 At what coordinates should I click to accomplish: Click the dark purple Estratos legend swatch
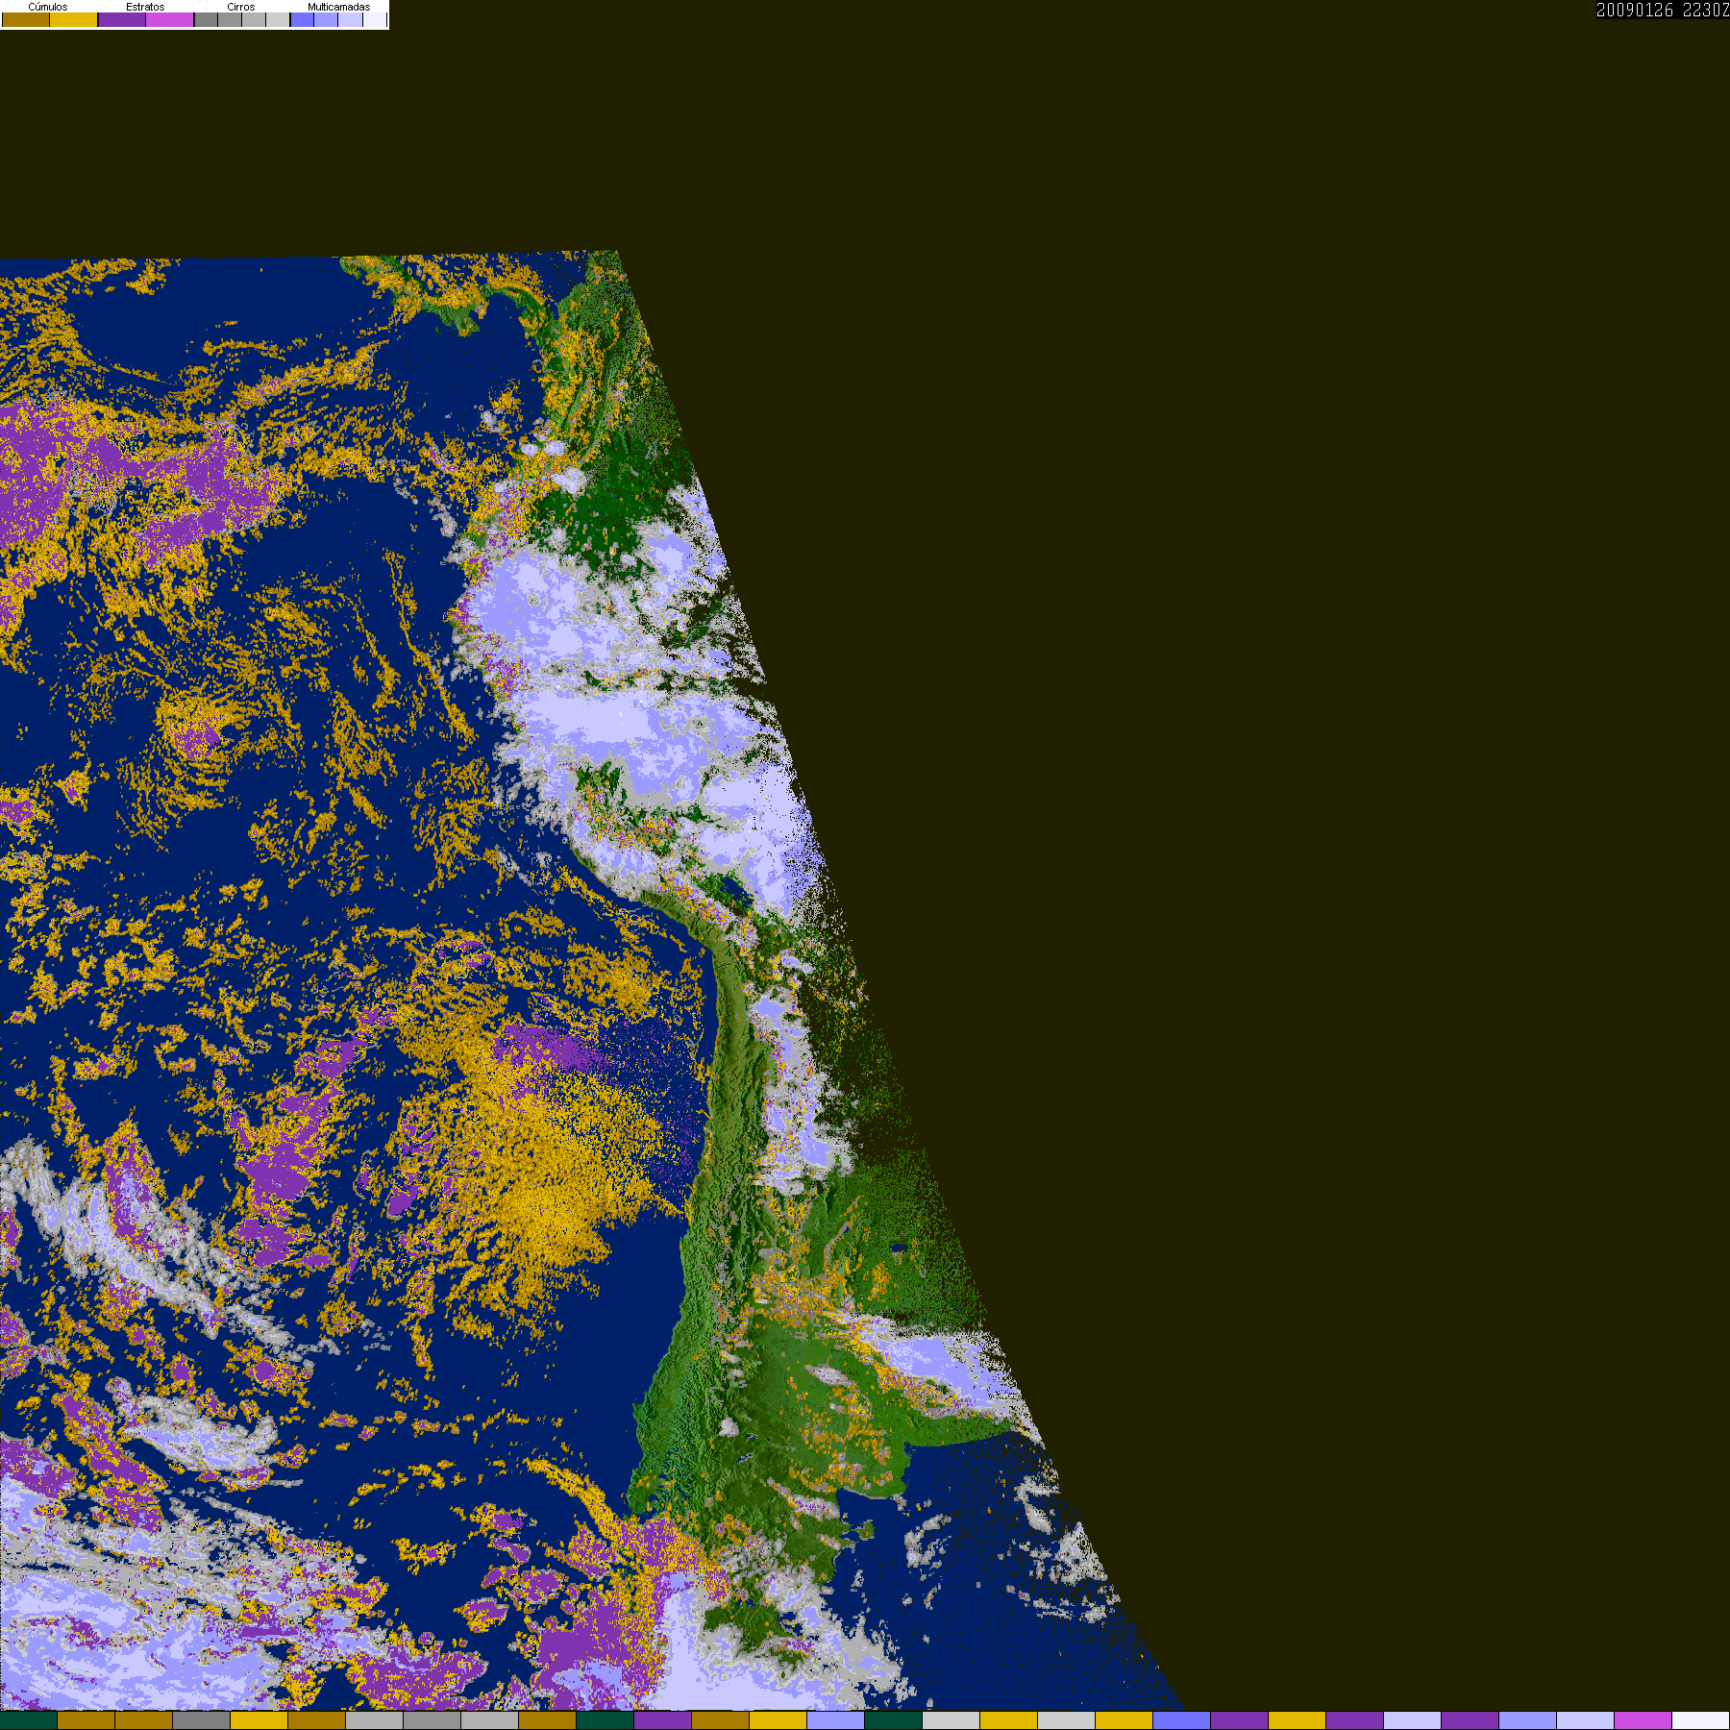[122, 19]
